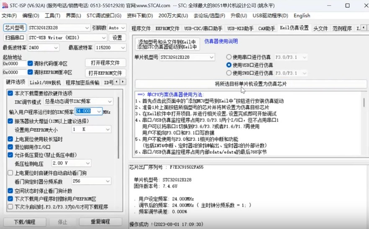Switch to the USB-CDC/串口助手 tab
The image size is (369, 229).
tap(203, 28)
